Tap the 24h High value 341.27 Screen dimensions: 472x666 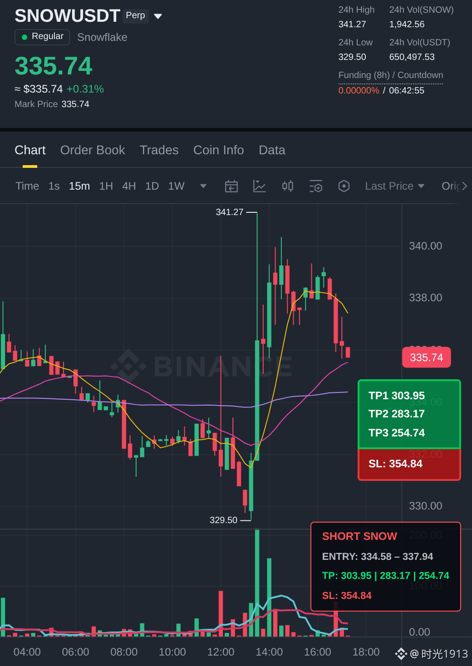pos(352,24)
